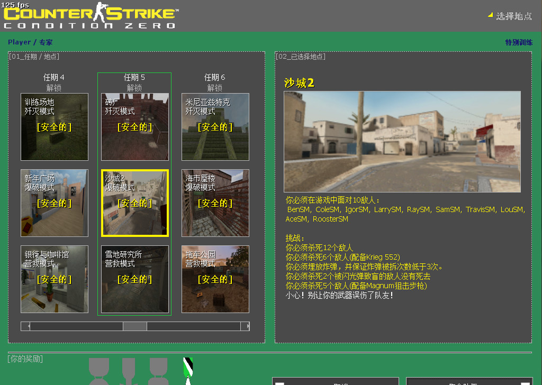Click the green striped ribbon medal

pyautogui.click(x=188, y=371)
